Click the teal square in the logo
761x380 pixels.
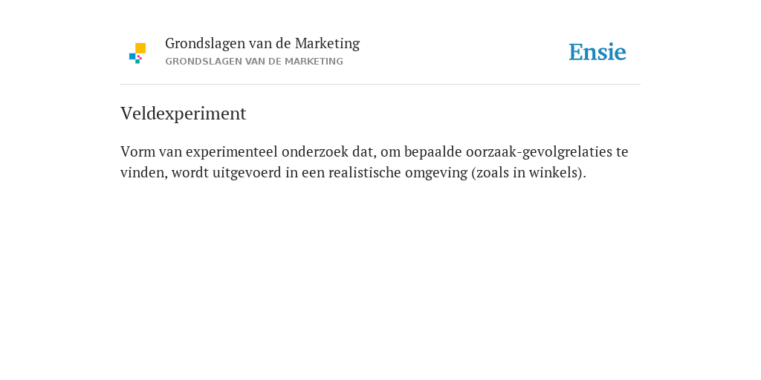coord(137,62)
